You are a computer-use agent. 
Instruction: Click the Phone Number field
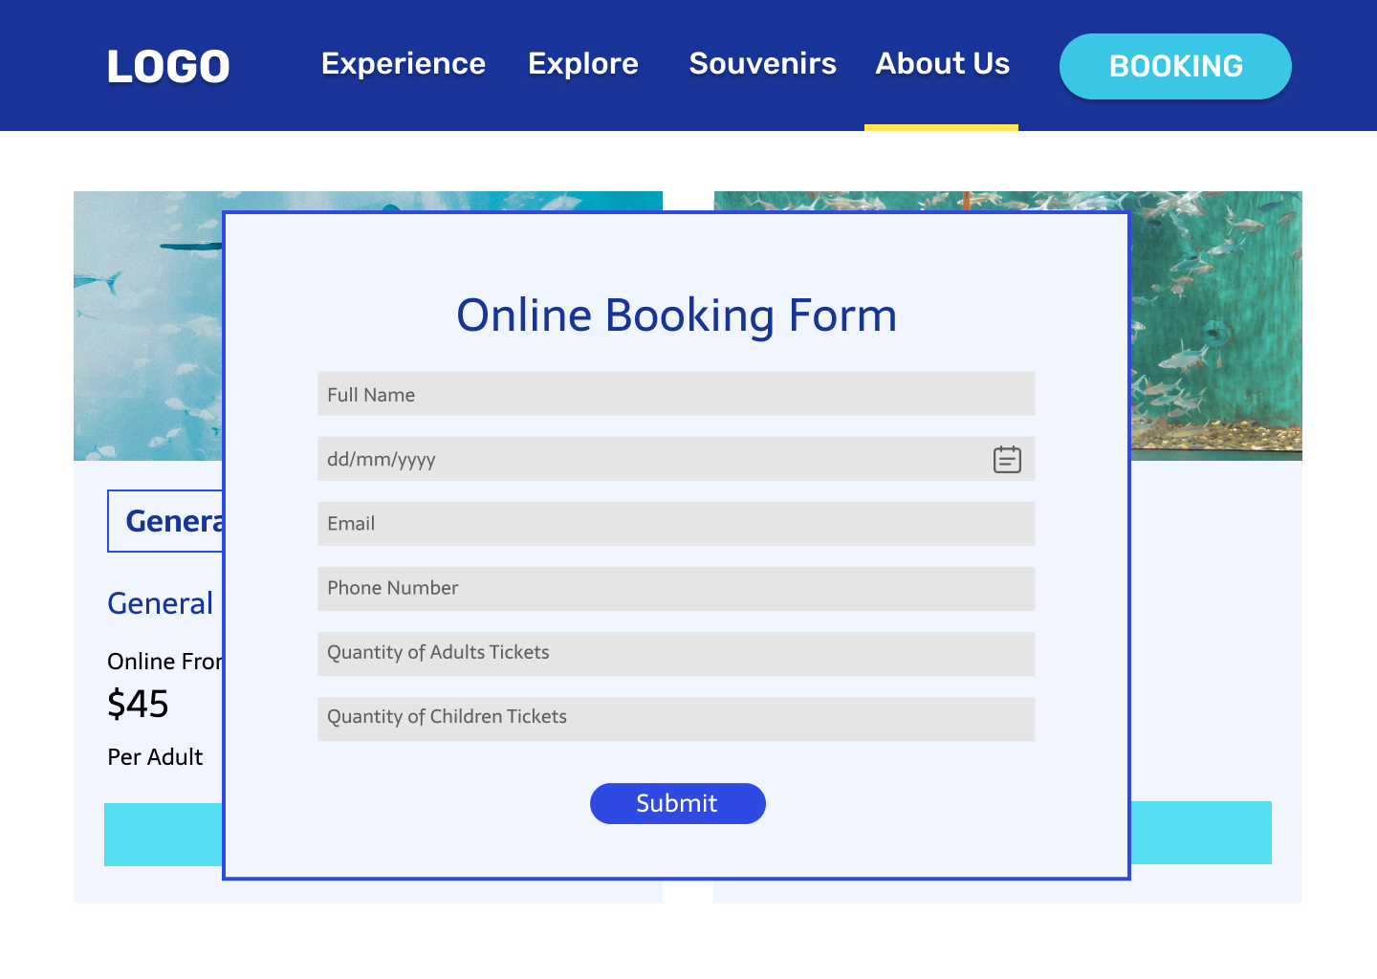[x=675, y=589]
